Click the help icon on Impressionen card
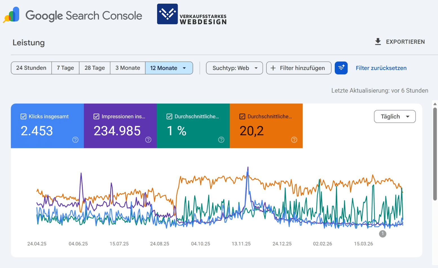The width and height of the screenshot is (438, 268). (148, 140)
